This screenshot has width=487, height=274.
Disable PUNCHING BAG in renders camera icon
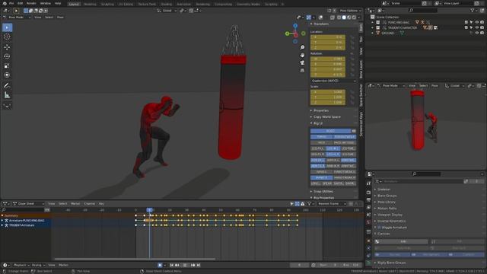[482, 22]
